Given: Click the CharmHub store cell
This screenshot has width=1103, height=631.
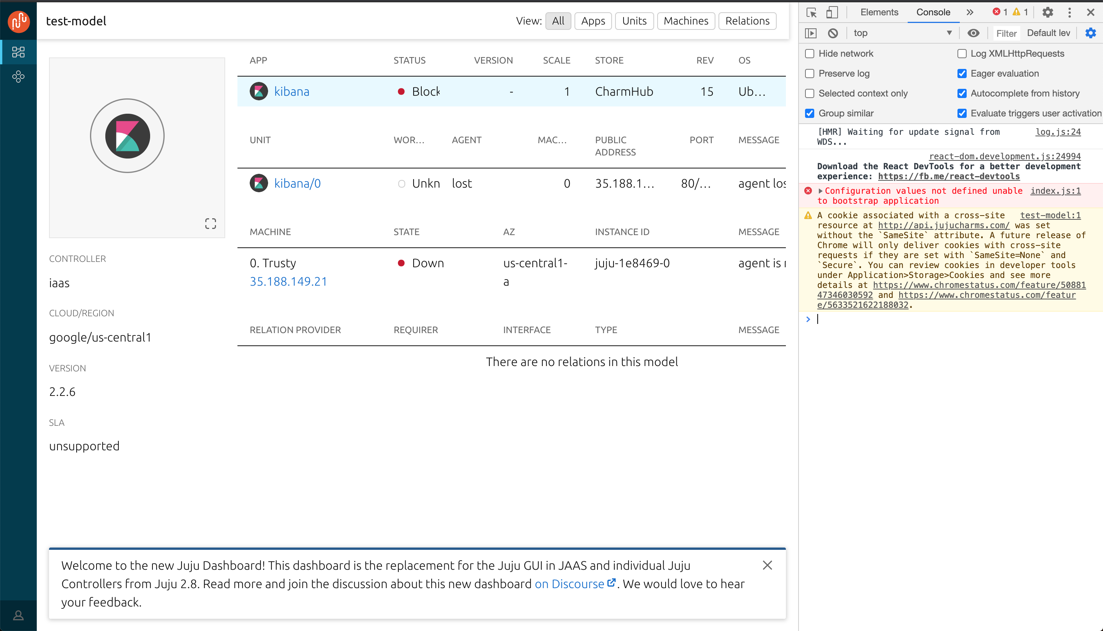Looking at the screenshot, I should (x=624, y=92).
